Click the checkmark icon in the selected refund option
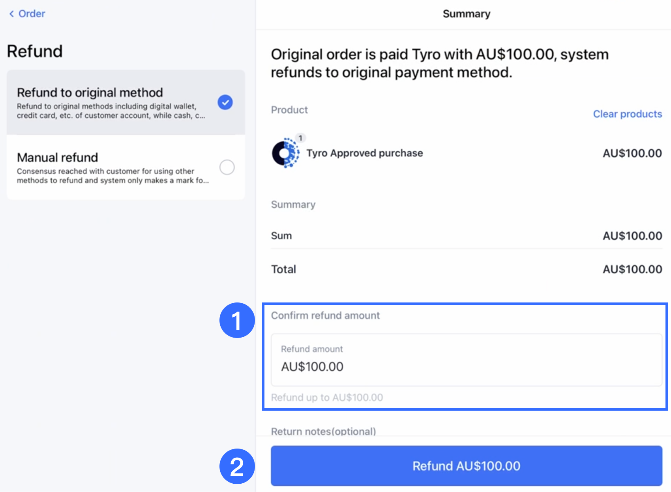Viewport: 671px width, 492px height. coord(225,102)
